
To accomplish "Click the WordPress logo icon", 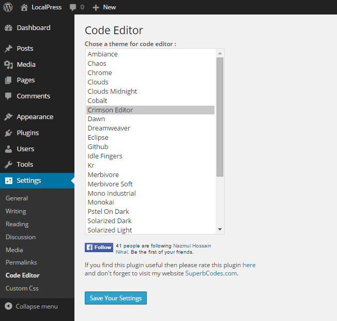I will point(8,7).
